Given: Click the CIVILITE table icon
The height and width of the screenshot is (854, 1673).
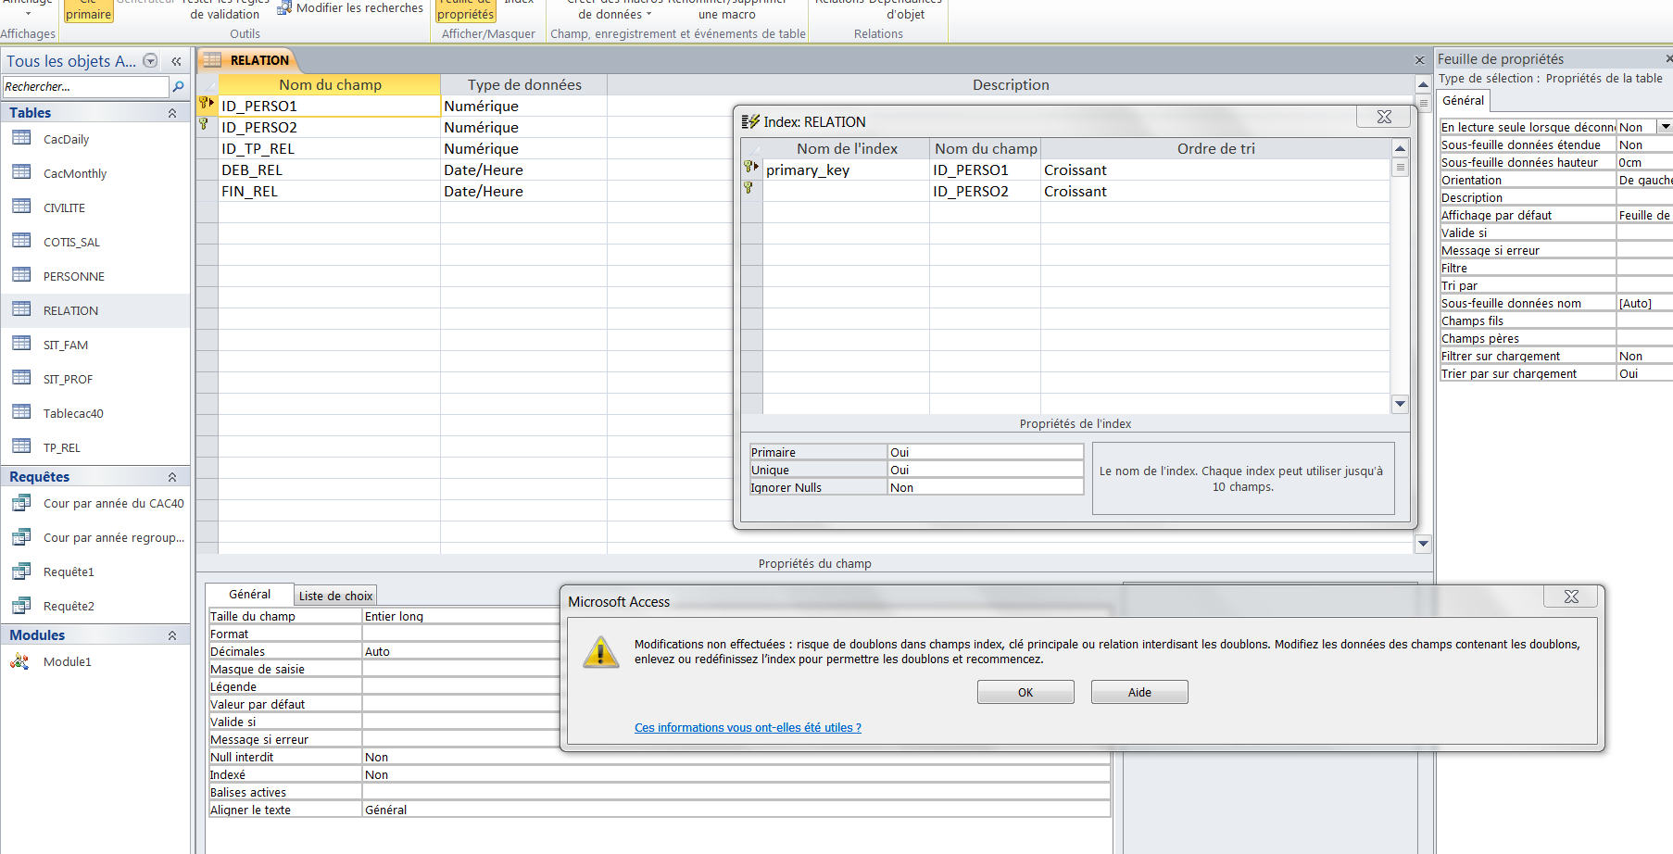Looking at the screenshot, I should (22, 207).
